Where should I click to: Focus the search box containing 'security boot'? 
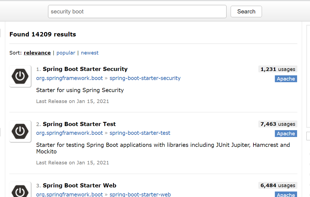137,12
